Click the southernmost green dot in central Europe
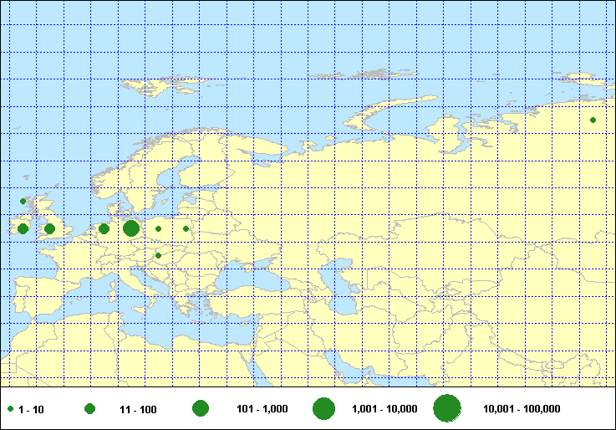The width and height of the screenshot is (616, 430). [x=158, y=256]
